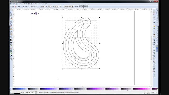Toggle Affect: scale stroke width button

pyautogui.click(x=80, y=7)
